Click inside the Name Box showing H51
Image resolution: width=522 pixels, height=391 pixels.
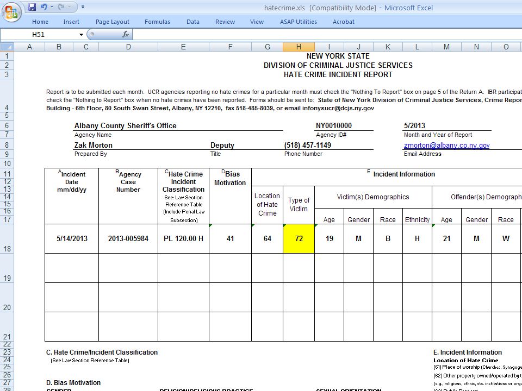click(x=39, y=35)
